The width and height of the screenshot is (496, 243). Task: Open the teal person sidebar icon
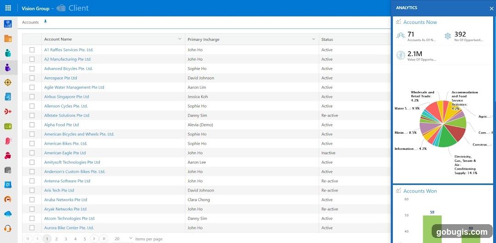pos(8,53)
